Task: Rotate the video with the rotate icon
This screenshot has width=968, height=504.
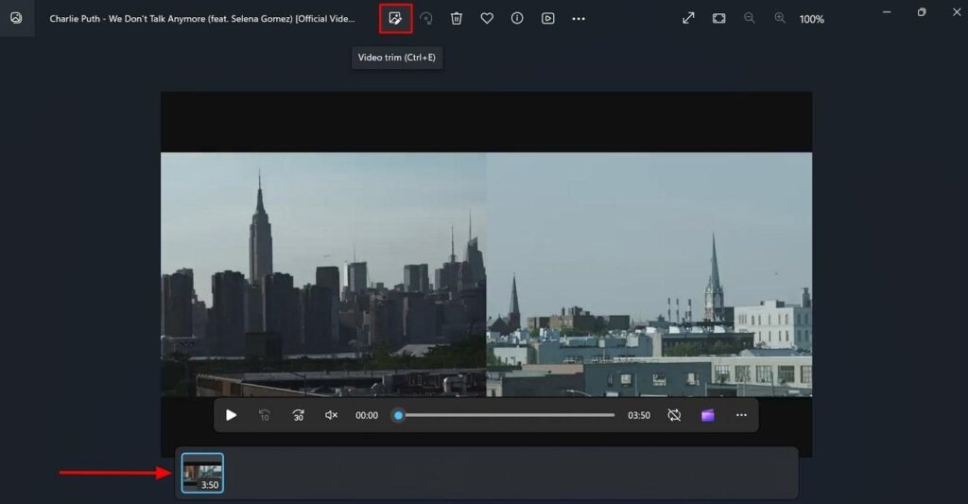Action: pos(426,19)
